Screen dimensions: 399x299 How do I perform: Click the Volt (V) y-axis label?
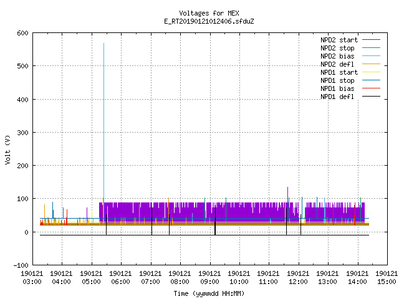pos(7,149)
